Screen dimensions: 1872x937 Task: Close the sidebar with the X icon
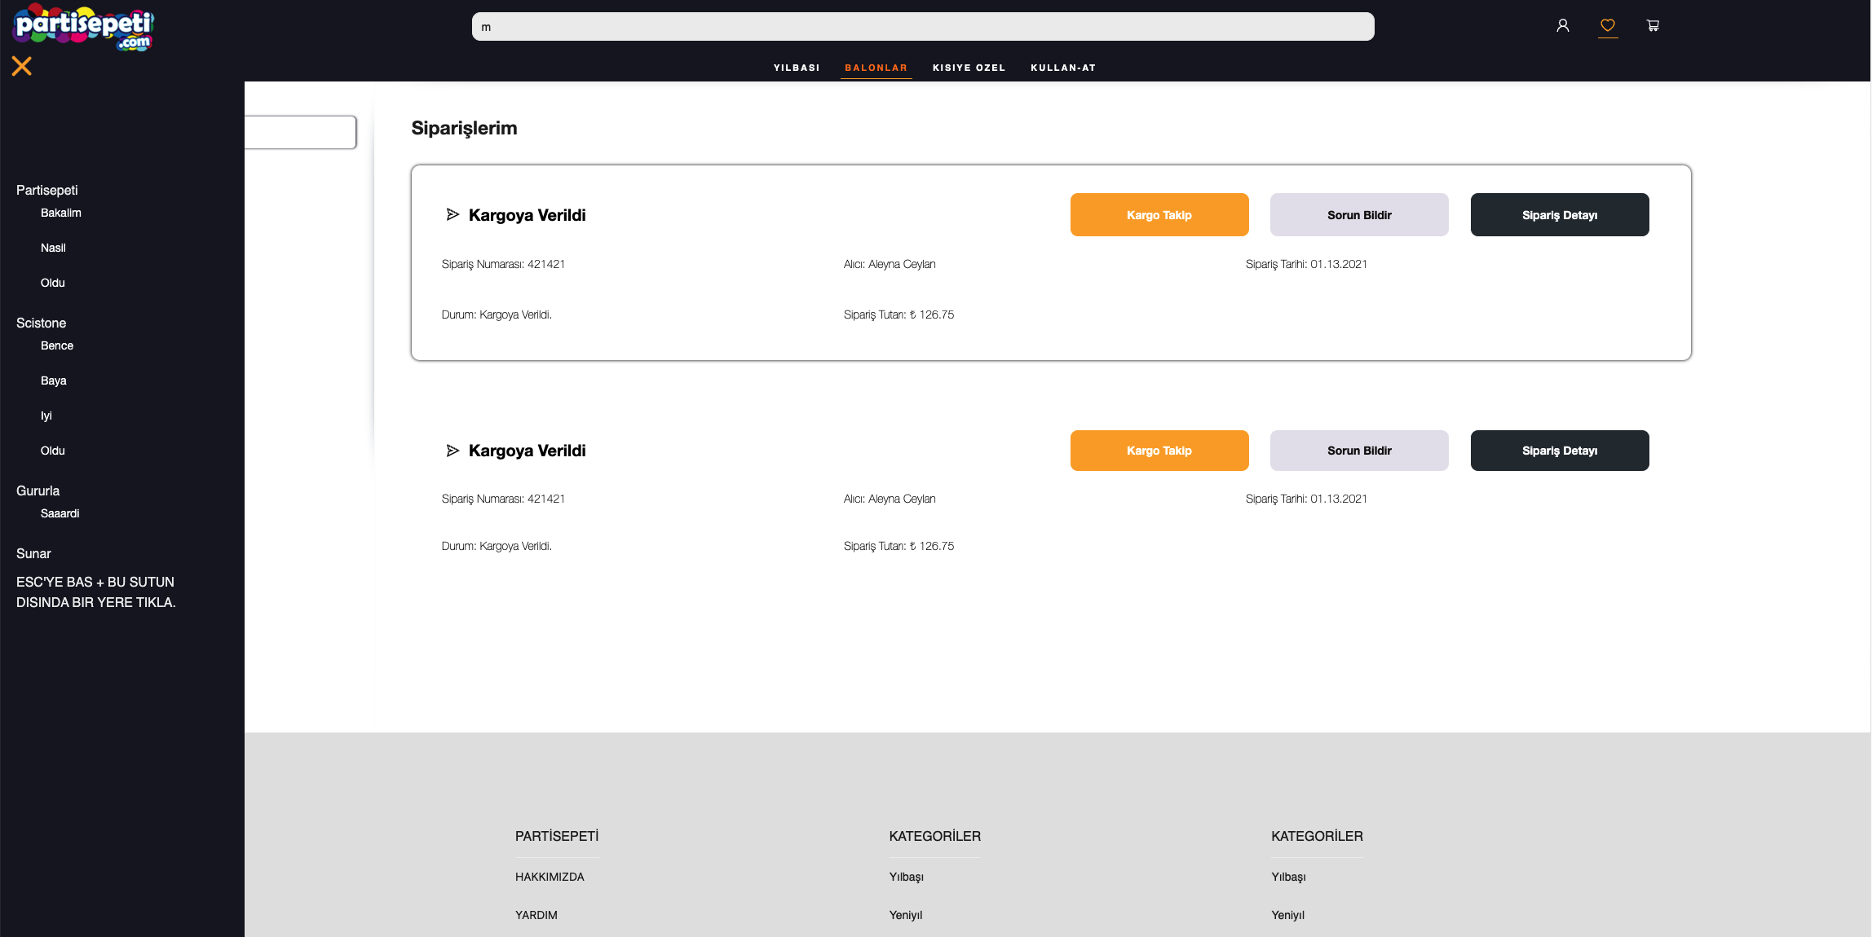coord(22,66)
